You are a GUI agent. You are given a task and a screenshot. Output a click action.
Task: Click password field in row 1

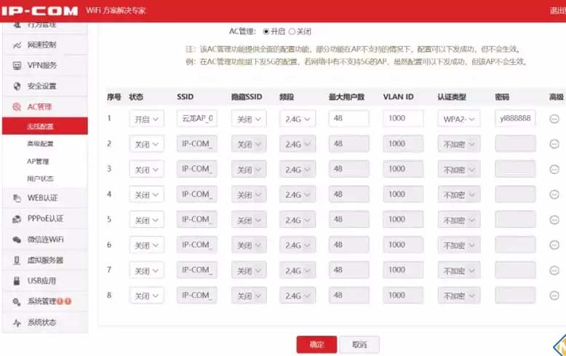pyautogui.click(x=515, y=119)
